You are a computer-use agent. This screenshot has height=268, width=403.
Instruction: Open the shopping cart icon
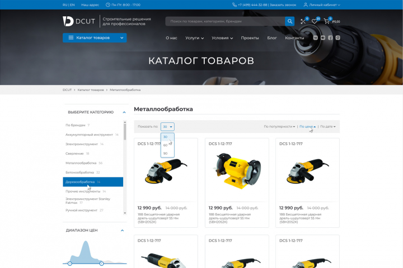pos(326,21)
